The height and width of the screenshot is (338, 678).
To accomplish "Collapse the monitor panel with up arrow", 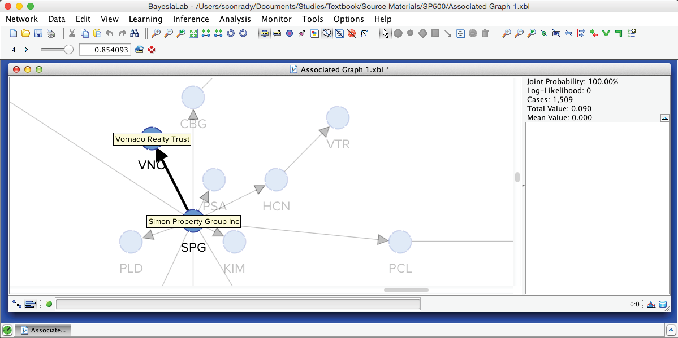I will click(x=665, y=118).
